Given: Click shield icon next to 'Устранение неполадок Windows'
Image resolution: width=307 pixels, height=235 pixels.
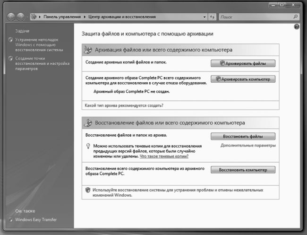Looking at the screenshot, I should [11, 40].
